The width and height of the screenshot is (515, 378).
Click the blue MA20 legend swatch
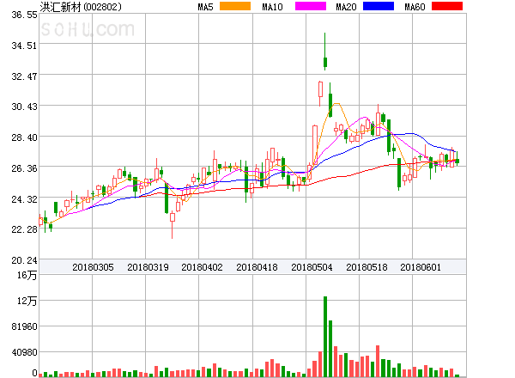pos(379,6)
